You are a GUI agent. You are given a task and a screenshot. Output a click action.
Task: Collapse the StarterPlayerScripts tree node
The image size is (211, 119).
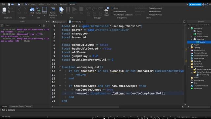(192, 72)
